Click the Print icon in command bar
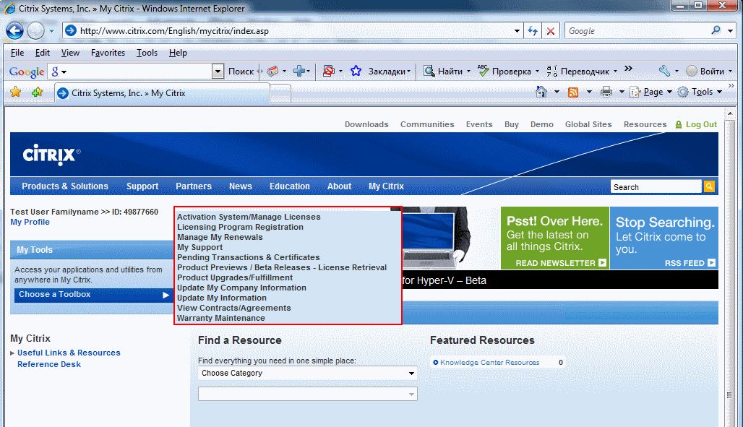This screenshot has height=427, width=743. tap(606, 92)
